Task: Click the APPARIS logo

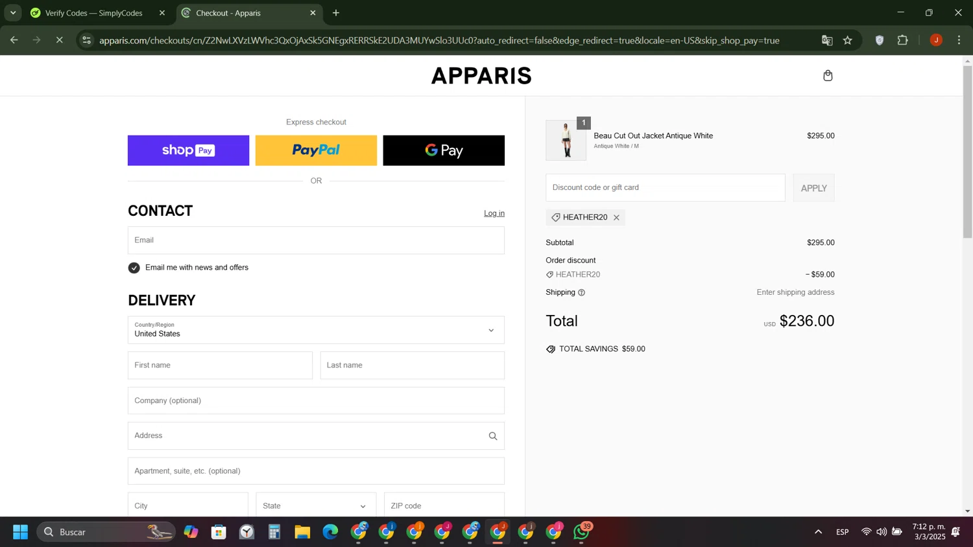Action: tap(481, 76)
